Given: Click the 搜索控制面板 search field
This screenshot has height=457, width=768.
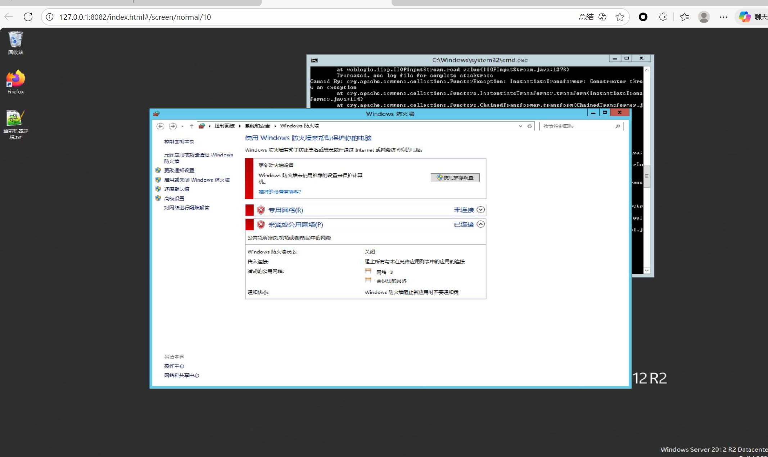Looking at the screenshot, I should [x=576, y=126].
